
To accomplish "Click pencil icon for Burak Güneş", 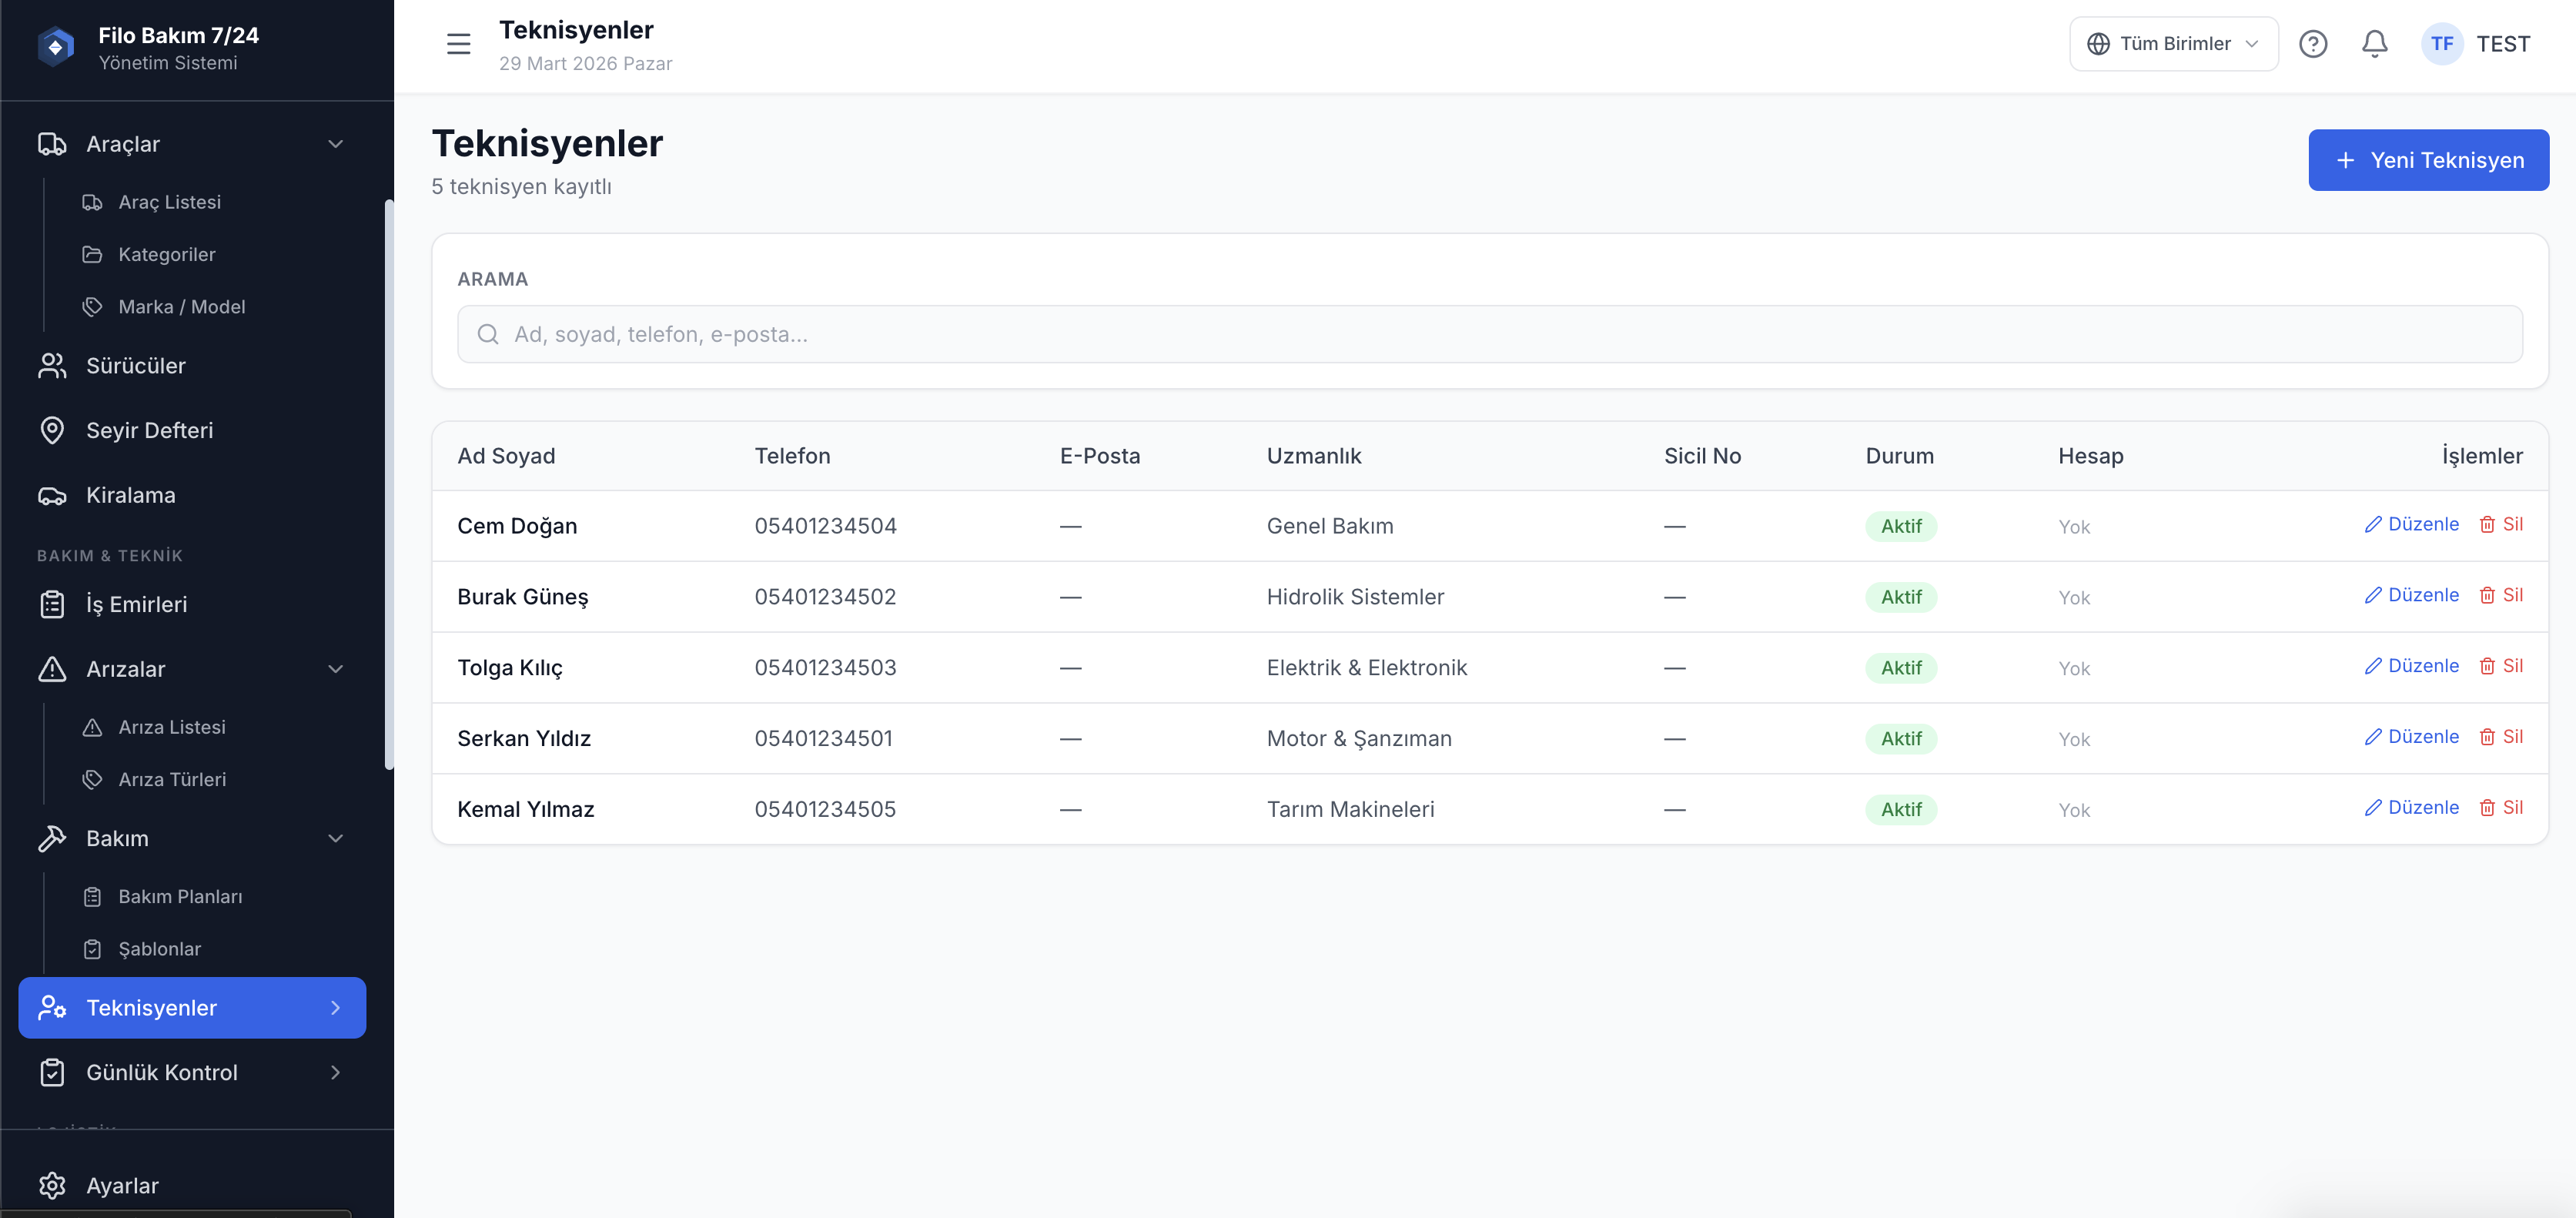I will (2372, 596).
